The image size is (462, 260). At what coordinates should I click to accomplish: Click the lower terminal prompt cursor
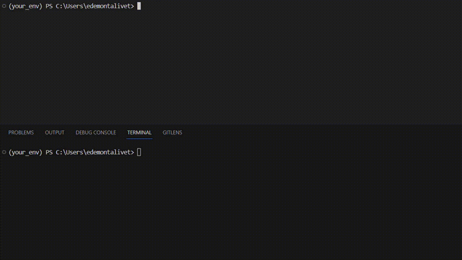[139, 152]
